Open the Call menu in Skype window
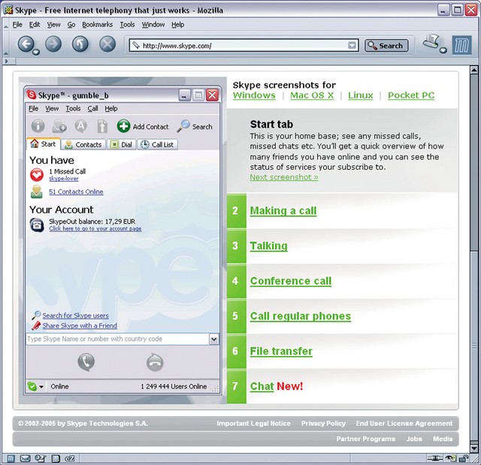The width and height of the screenshot is (481, 465). click(x=92, y=108)
